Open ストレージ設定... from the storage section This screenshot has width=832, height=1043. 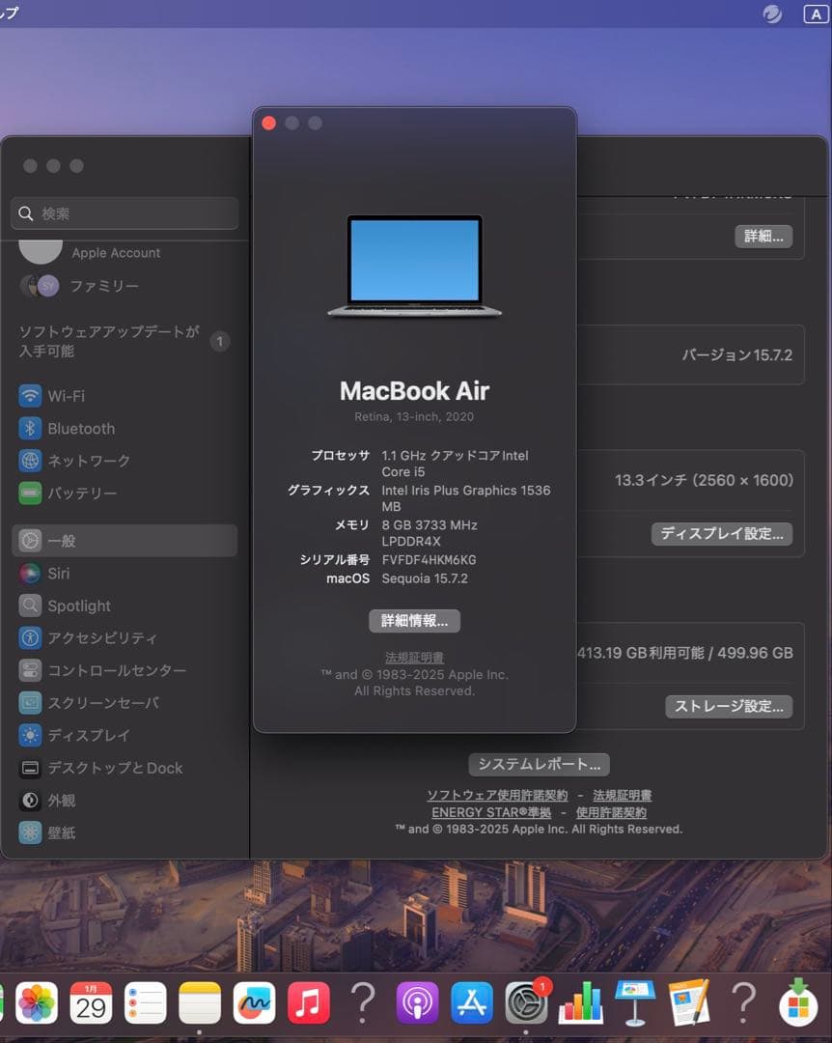click(x=729, y=707)
